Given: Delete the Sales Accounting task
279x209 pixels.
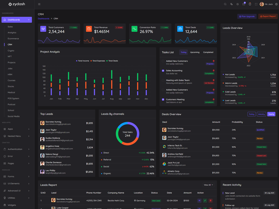Looking at the screenshot, I should point(213,71).
